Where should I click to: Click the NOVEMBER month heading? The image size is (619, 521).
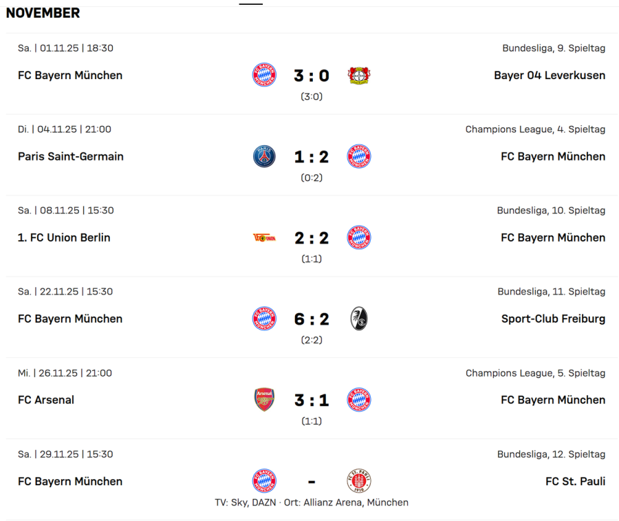(43, 13)
